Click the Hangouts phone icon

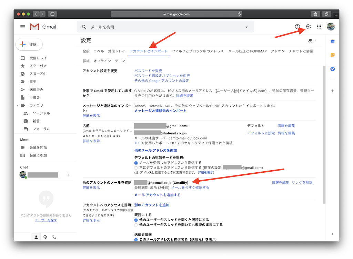(54, 237)
